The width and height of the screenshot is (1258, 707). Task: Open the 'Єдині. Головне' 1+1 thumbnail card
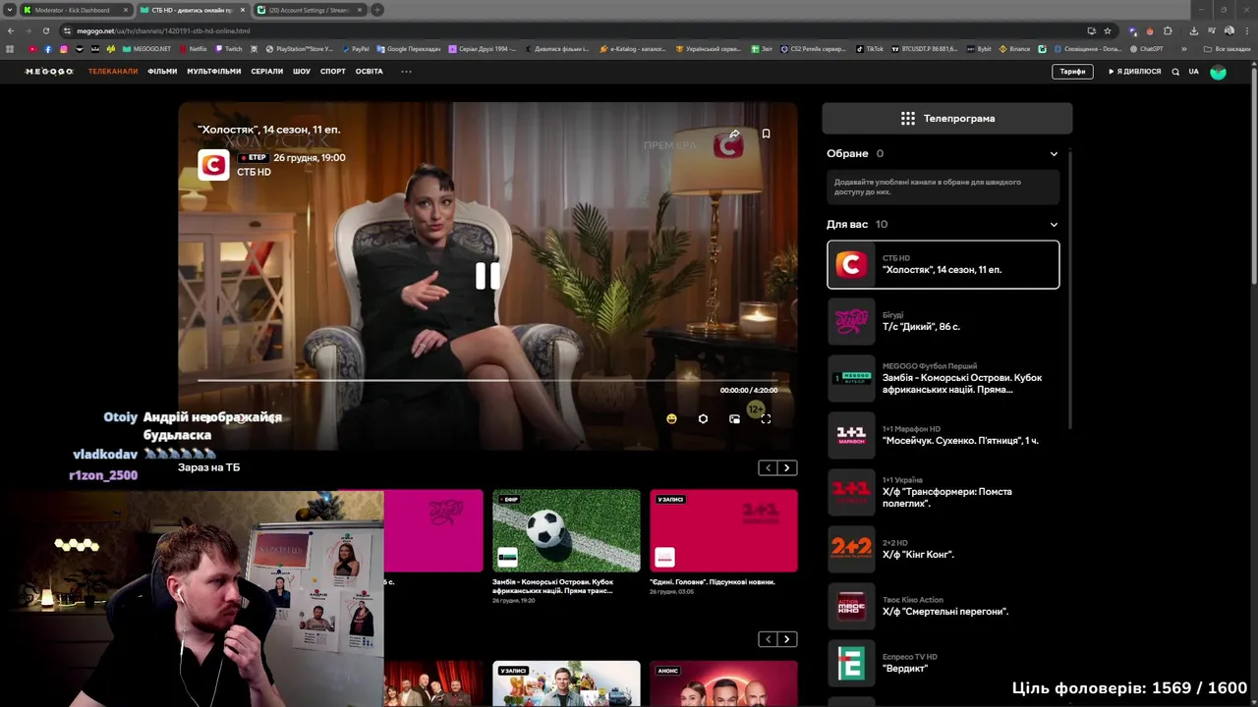723,530
